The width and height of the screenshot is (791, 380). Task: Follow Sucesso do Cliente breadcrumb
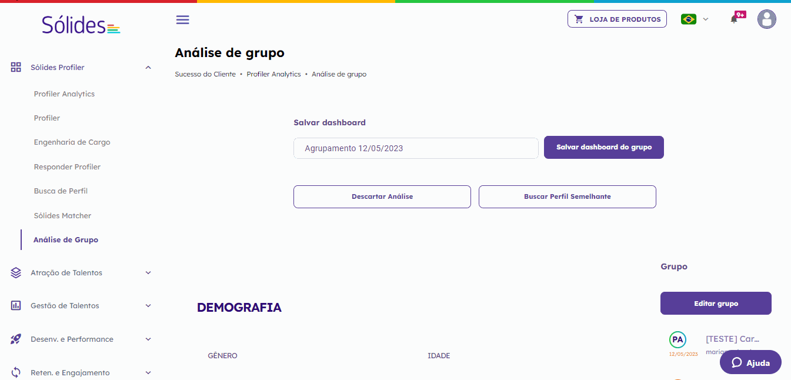click(x=205, y=74)
